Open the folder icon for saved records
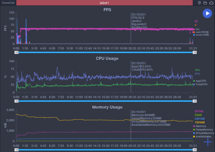Viewport: 215px width, 152px height. [x=205, y=3]
